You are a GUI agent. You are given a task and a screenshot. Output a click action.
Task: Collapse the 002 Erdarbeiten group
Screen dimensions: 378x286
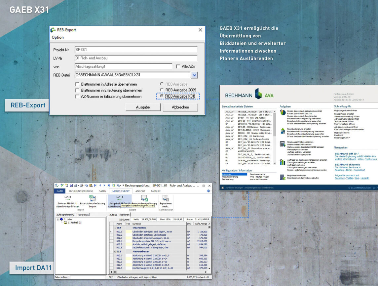[115, 227]
